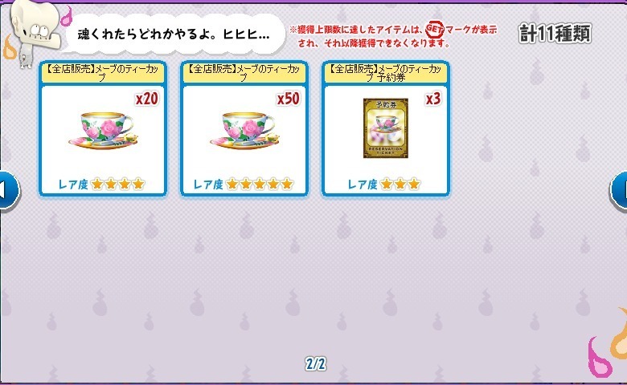Click the right arrow navigation button
The width and height of the screenshot is (627, 385).
[x=618, y=191]
